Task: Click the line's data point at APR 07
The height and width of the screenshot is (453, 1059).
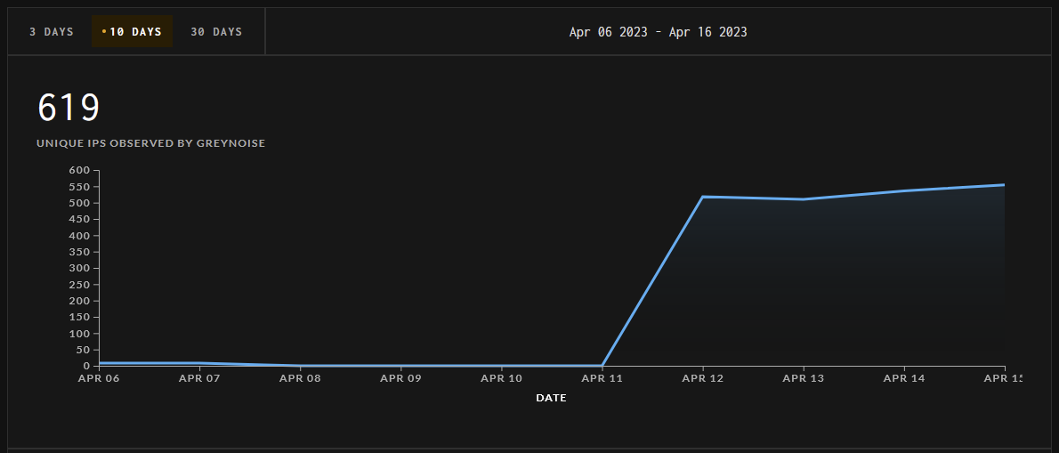Action: pyautogui.click(x=200, y=363)
